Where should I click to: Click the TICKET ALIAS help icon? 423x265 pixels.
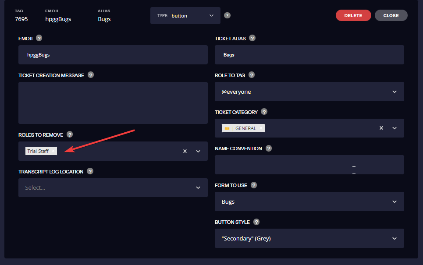(x=252, y=38)
